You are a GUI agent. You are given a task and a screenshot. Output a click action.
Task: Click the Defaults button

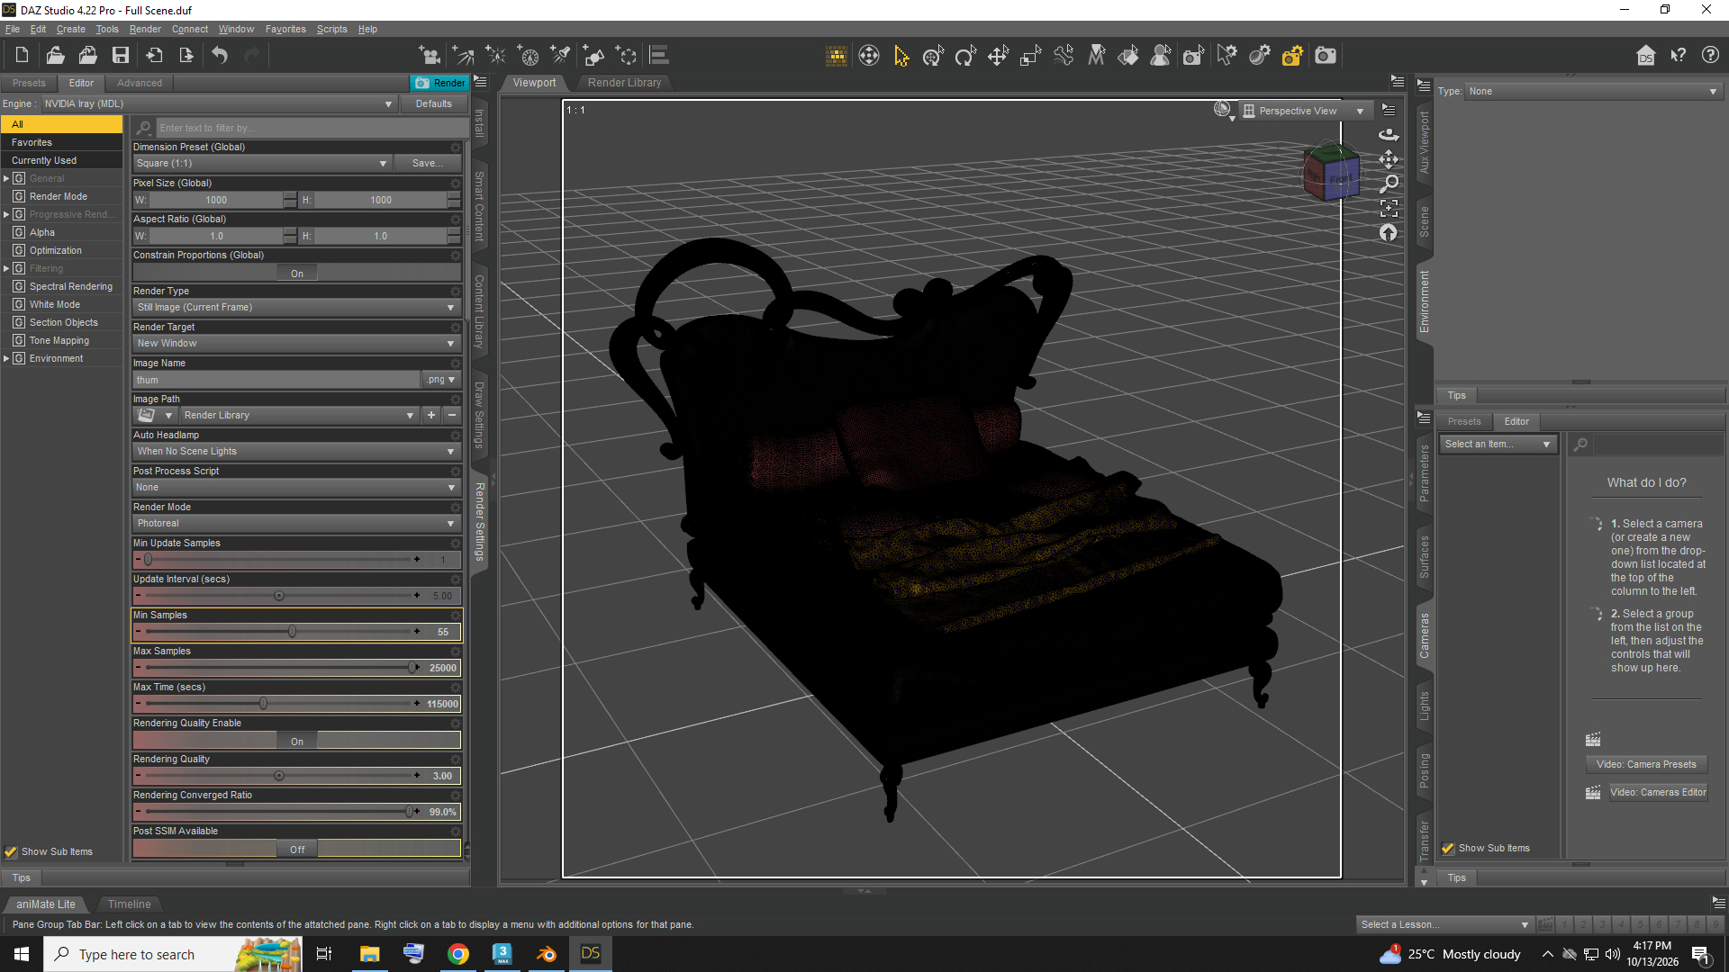[434, 103]
